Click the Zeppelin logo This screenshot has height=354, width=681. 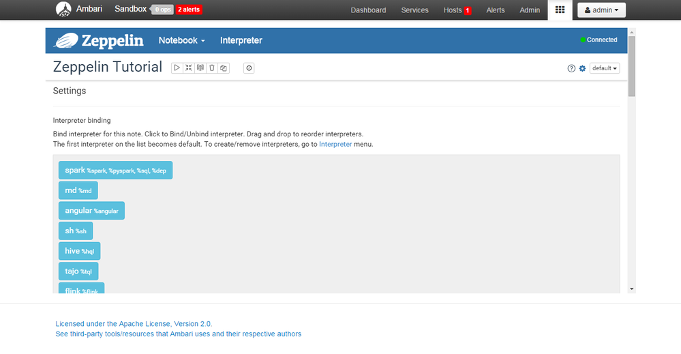point(99,40)
